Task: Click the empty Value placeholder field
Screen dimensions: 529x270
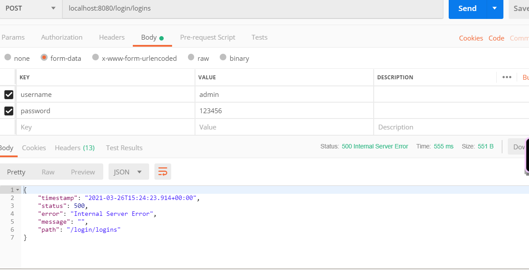Action: point(284,127)
